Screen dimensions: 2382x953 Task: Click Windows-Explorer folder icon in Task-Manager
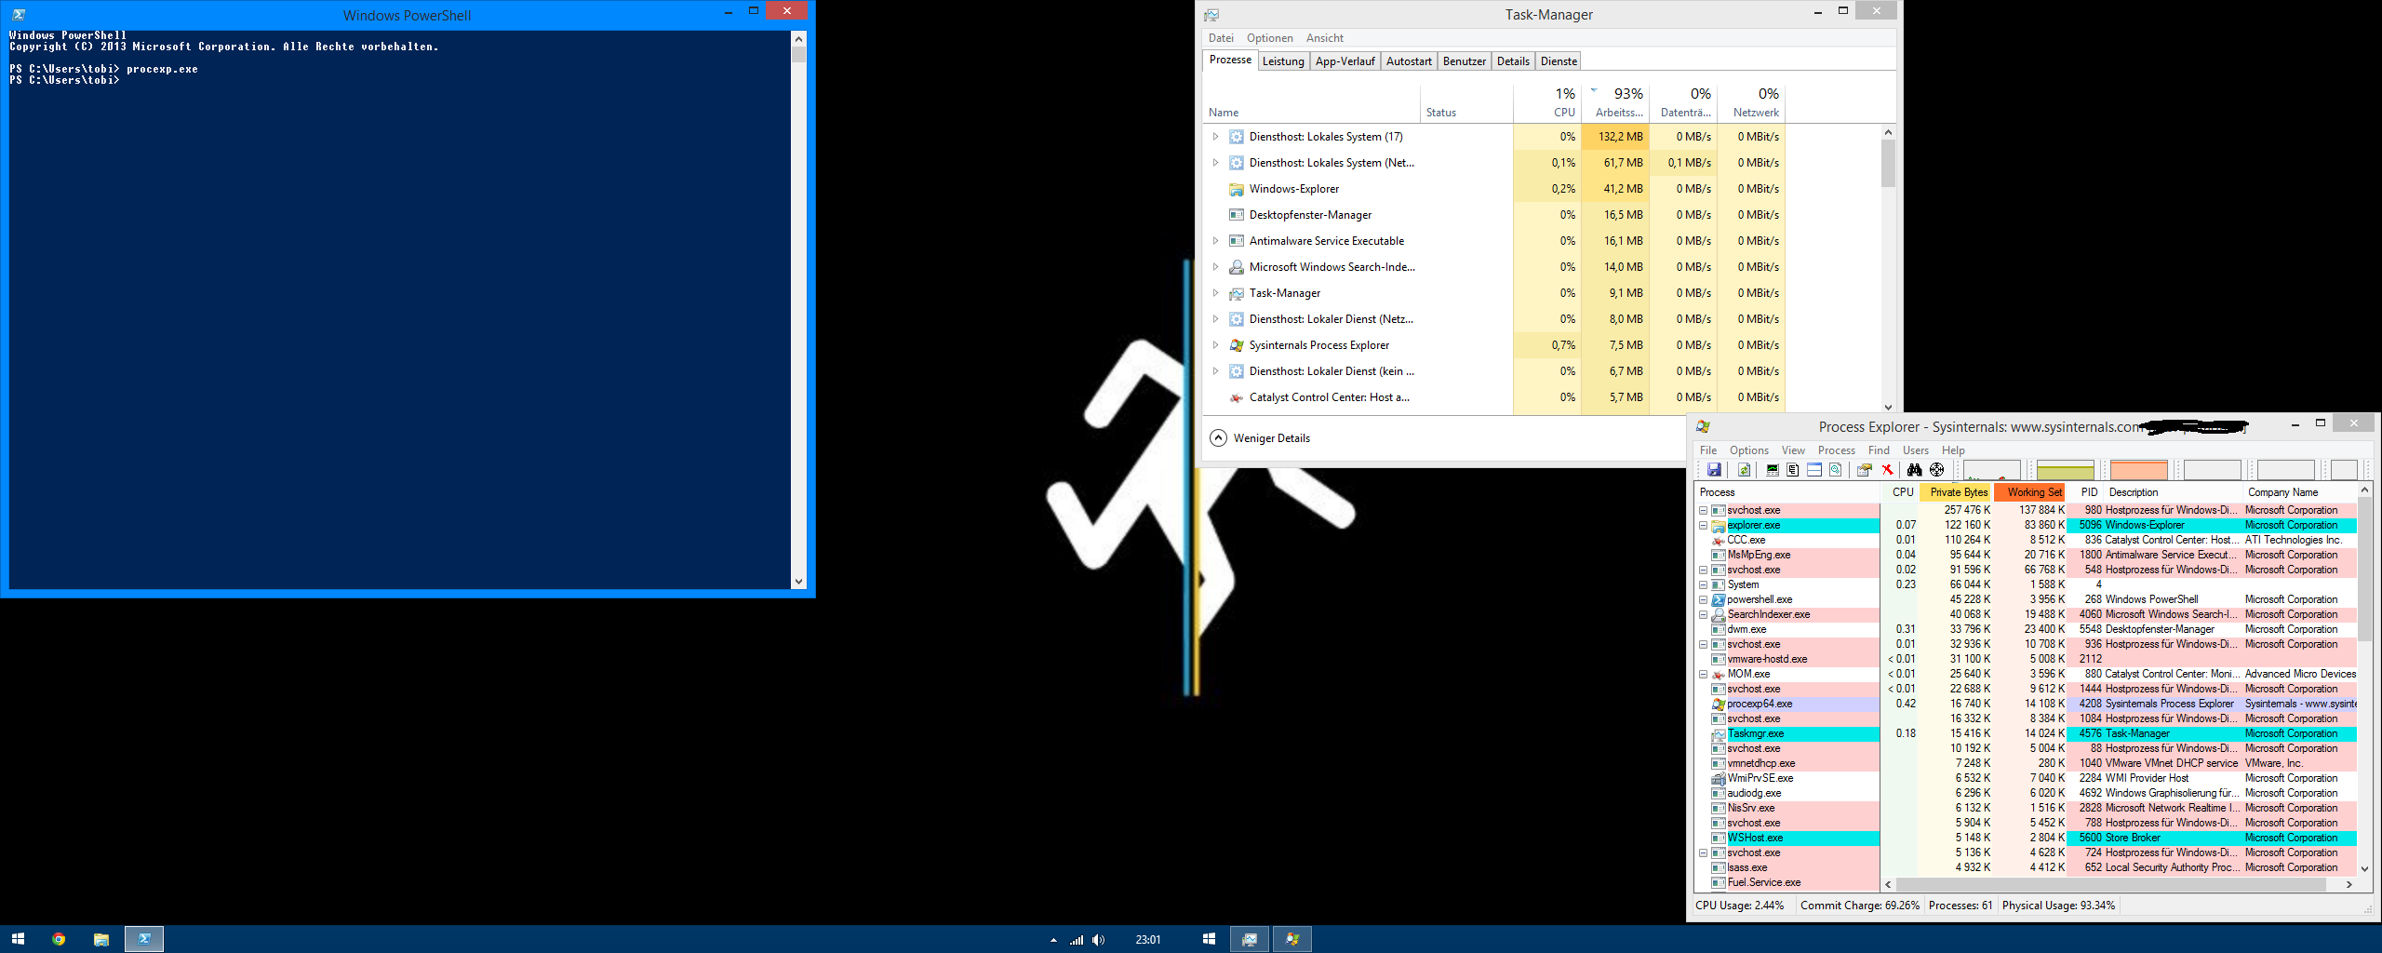point(1237,189)
